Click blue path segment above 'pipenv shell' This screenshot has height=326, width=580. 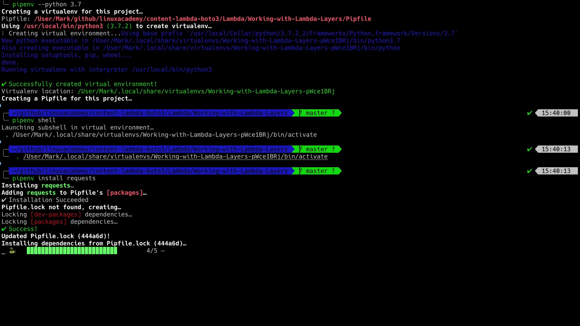150,113
